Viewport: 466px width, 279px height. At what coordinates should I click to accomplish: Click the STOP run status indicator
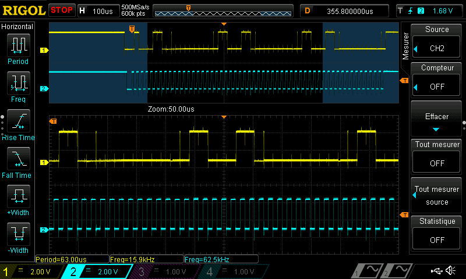click(x=62, y=10)
